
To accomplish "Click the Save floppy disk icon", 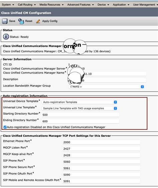I will 5,21.
